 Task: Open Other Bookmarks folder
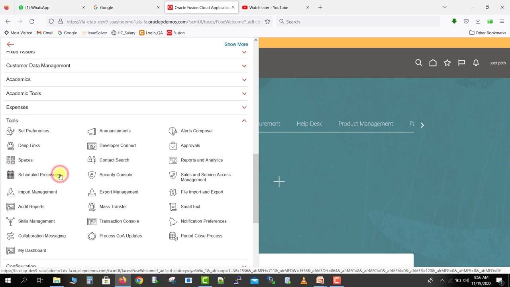488,33
